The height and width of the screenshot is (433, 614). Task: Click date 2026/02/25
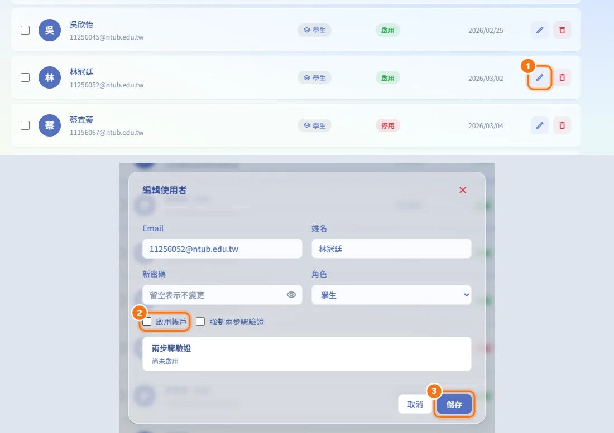point(486,31)
